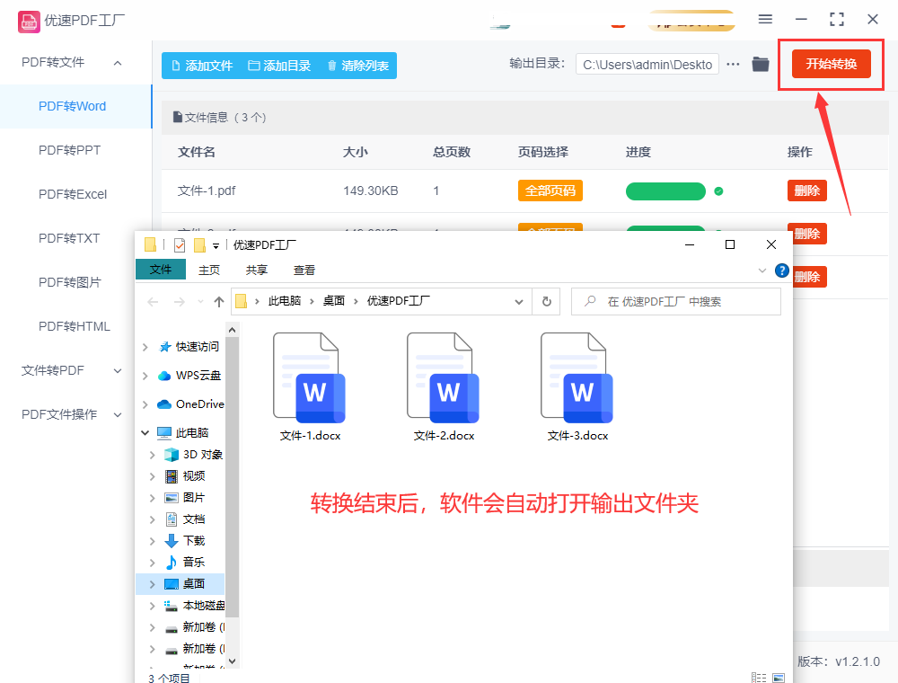Image resolution: width=898 pixels, height=683 pixels.
Task: Select PDF转HTML in sidebar
Action: [74, 326]
